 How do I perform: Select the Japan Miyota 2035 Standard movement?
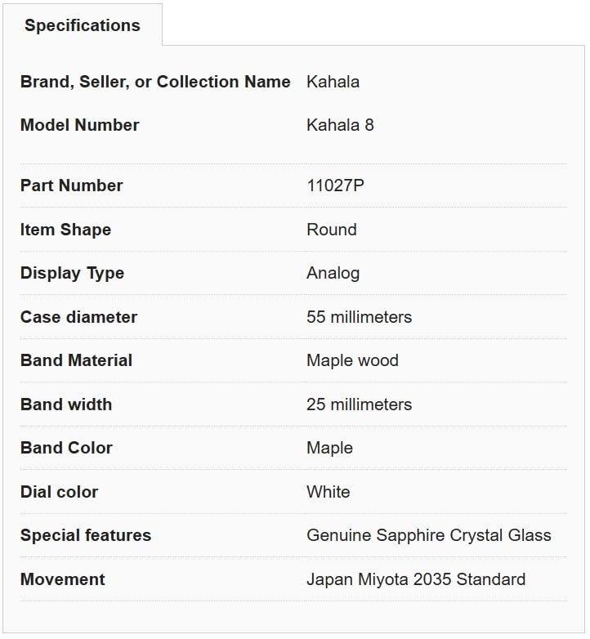coord(415,579)
